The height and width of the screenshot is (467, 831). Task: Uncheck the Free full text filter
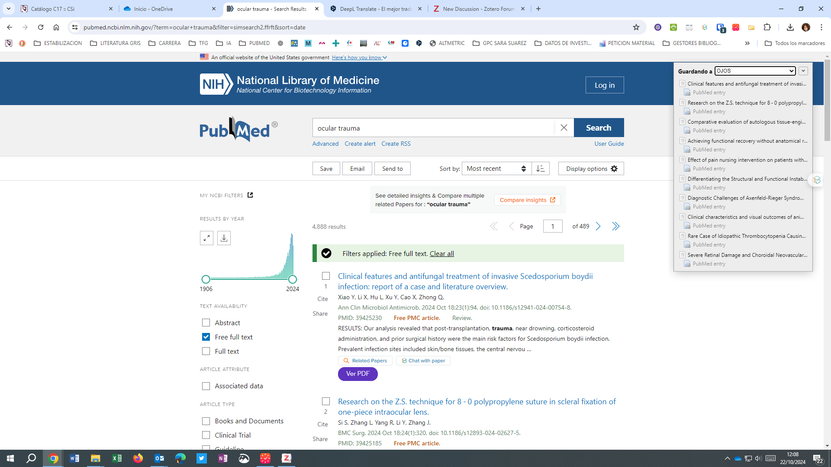(206, 337)
